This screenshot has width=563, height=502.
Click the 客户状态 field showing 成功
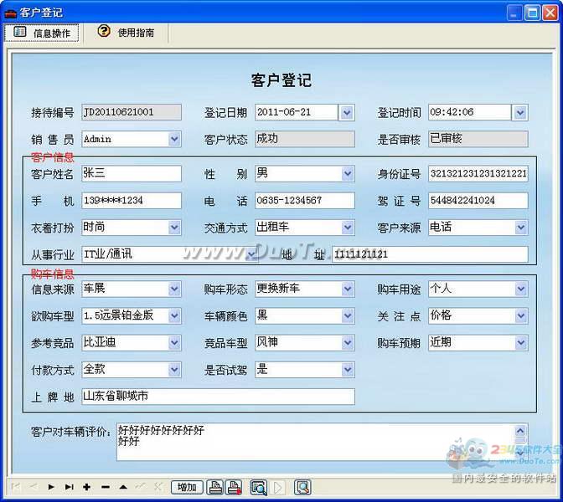coord(305,139)
